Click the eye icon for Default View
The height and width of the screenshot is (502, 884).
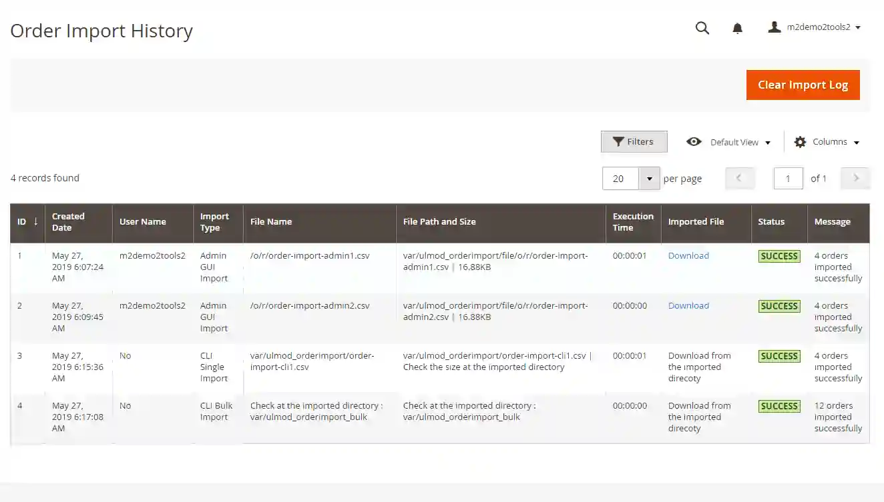coord(694,141)
